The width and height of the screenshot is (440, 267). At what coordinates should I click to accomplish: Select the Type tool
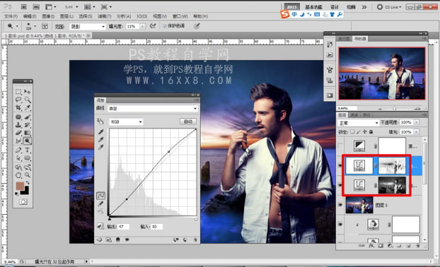(27, 150)
